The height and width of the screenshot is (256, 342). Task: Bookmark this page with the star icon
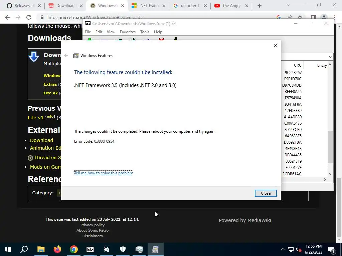[x=300, y=17]
